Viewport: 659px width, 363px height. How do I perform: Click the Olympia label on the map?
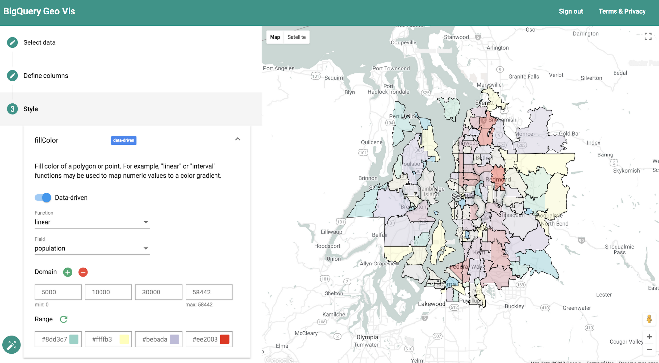point(367,337)
